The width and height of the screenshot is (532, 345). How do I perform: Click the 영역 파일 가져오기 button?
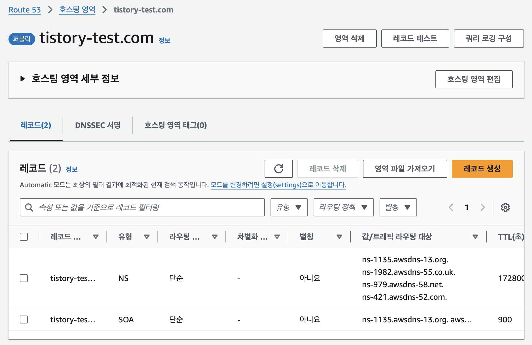tap(405, 169)
